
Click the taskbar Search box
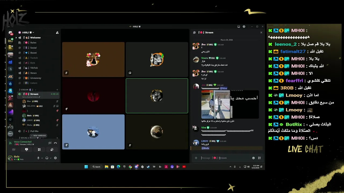tap(96, 167)
